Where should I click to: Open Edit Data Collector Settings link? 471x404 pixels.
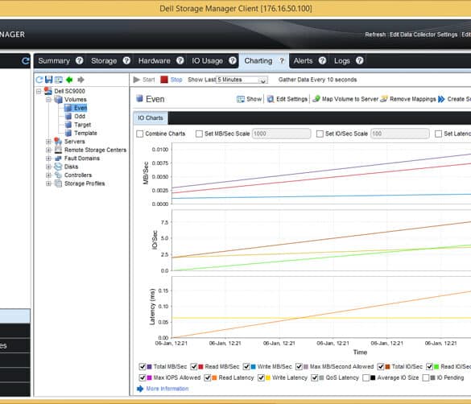click(423, 35)
